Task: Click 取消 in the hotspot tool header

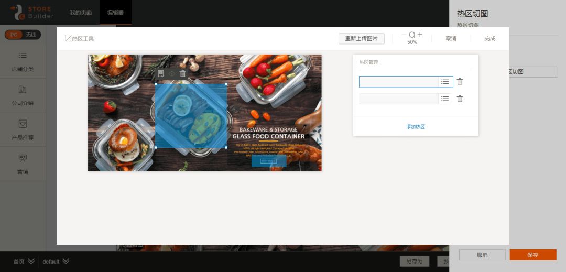Action: tap(451, 39)
